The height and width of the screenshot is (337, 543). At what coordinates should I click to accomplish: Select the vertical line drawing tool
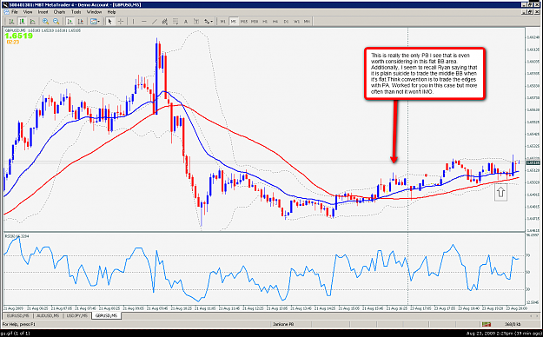[133, 22]
